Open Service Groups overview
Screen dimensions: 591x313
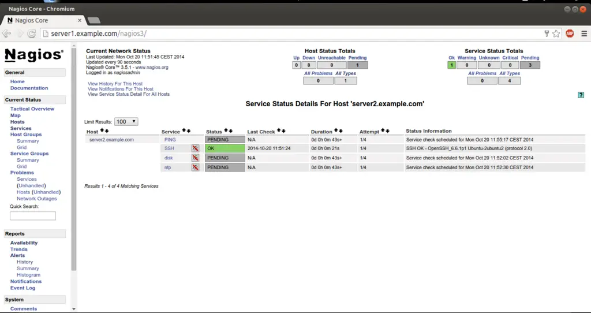[x=29, y=154]
